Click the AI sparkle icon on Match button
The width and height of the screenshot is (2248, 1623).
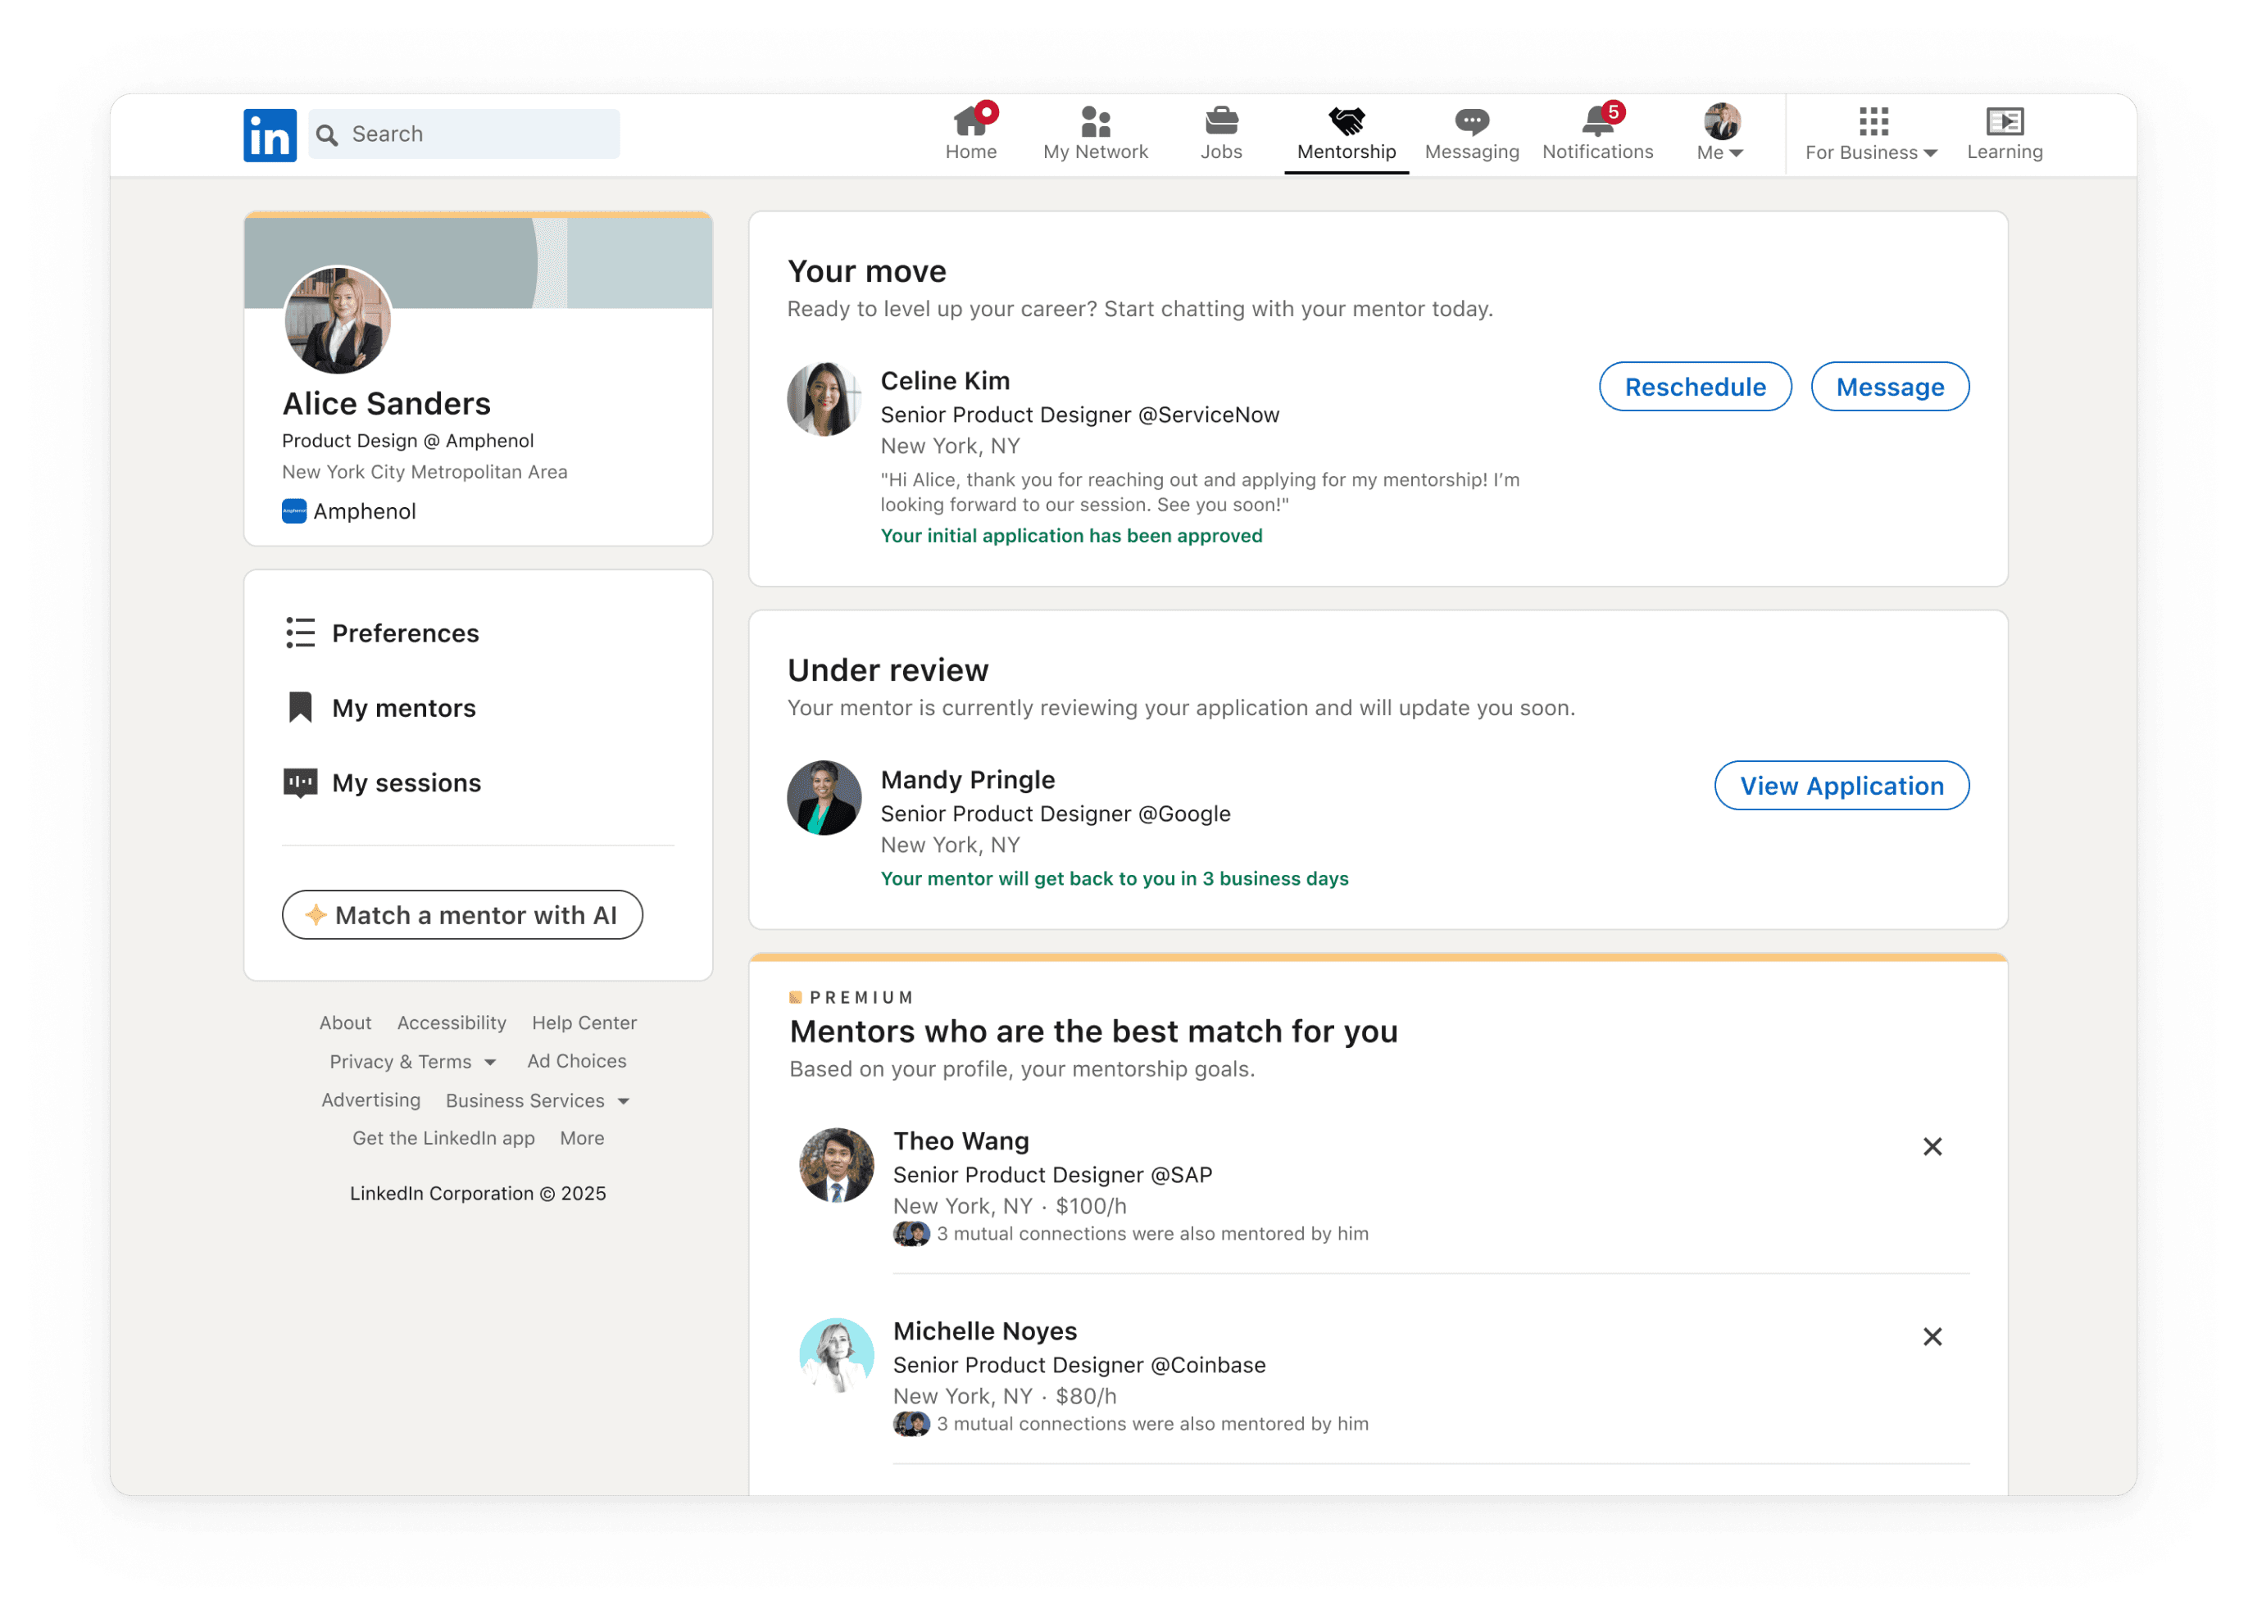tap(316, 914)
